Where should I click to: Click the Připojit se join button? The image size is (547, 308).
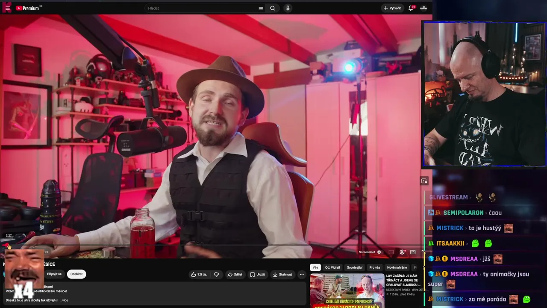(x=54, y=274)
